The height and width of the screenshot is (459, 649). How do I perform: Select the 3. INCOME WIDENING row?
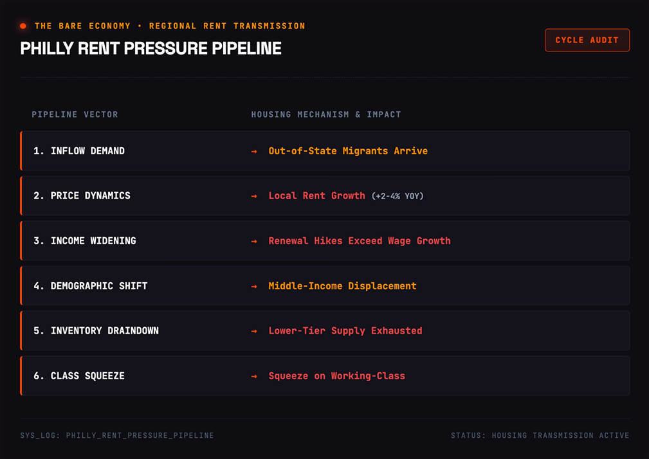pyautogui.click(x=325, y=240)
